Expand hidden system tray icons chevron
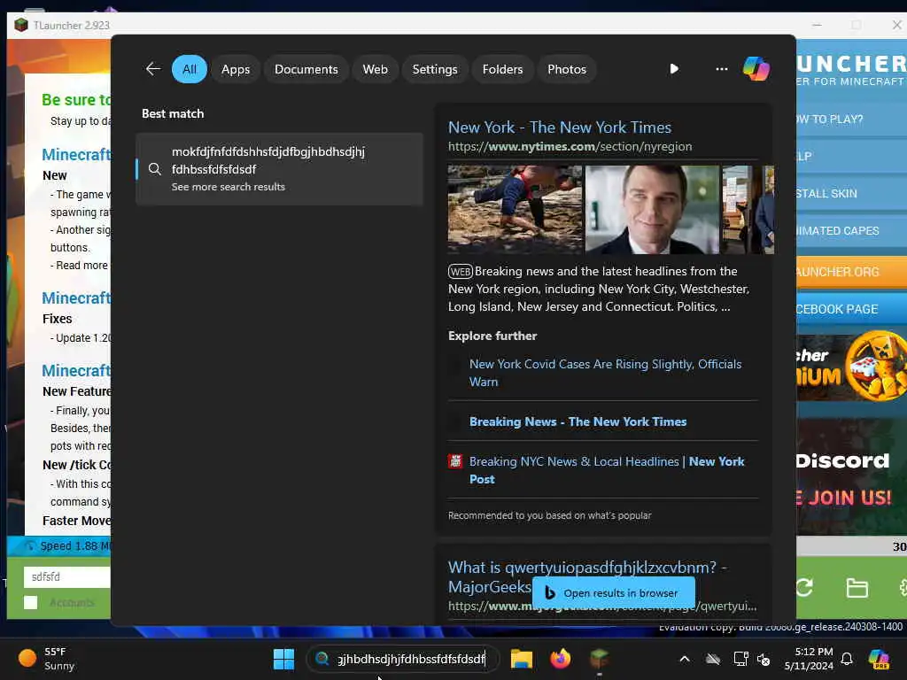 click(x=685, y=659)
